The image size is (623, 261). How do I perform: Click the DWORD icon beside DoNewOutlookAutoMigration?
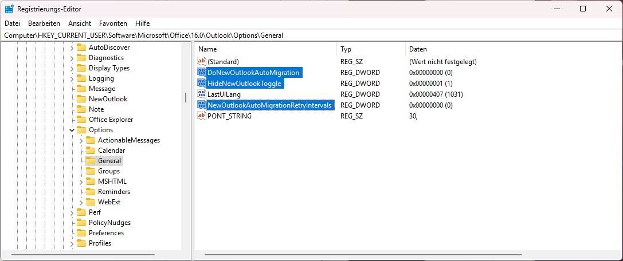[x=201, y=73]
